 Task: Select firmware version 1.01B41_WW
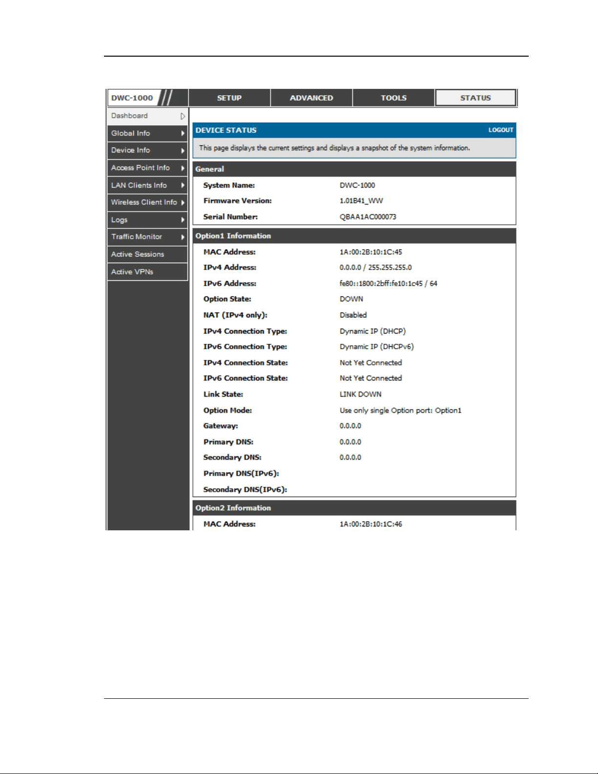tap(361, 201)
